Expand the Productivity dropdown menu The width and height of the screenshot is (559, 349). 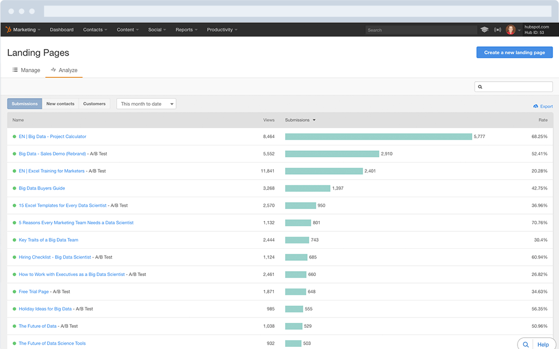pos(222,29)
